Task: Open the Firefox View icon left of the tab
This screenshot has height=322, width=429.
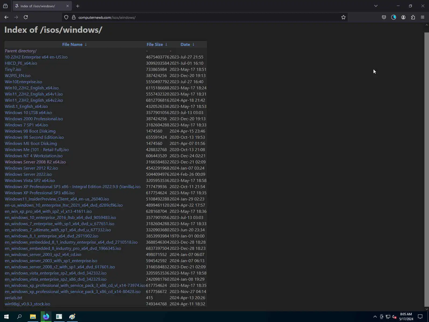Action: point(5,6)
